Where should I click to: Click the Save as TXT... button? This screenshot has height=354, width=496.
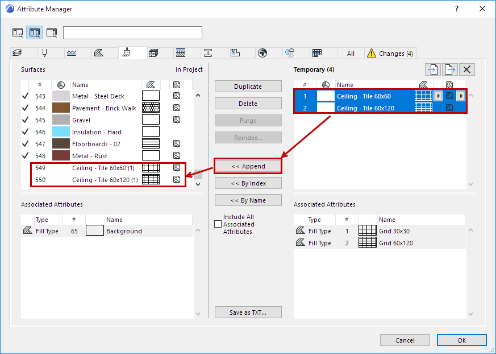[x=248, y=312]
